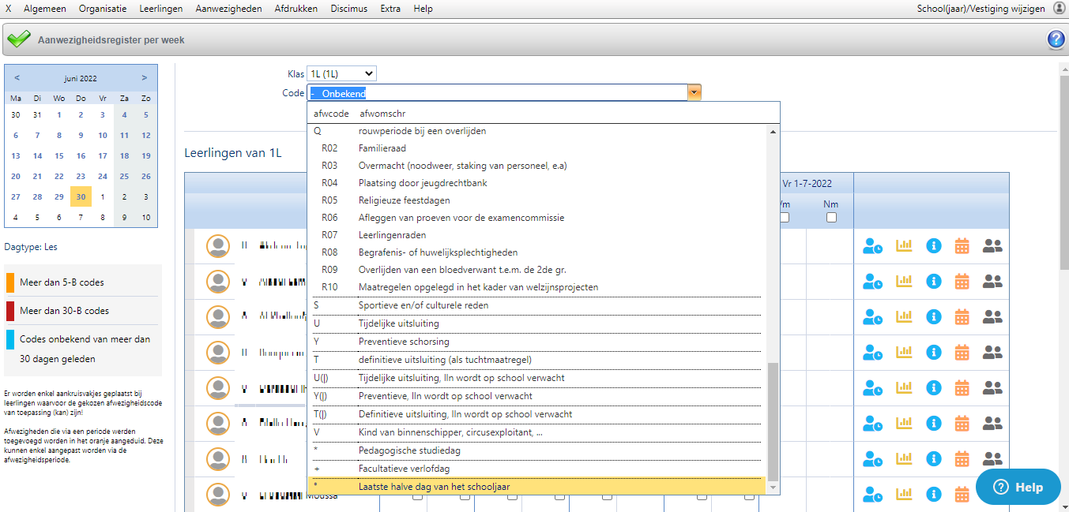Go to previous month in calendar
The width and height of the screenshot is (1069, 512).
coord(17,78)
